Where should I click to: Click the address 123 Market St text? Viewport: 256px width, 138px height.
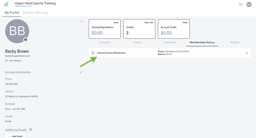coord(21,96)
